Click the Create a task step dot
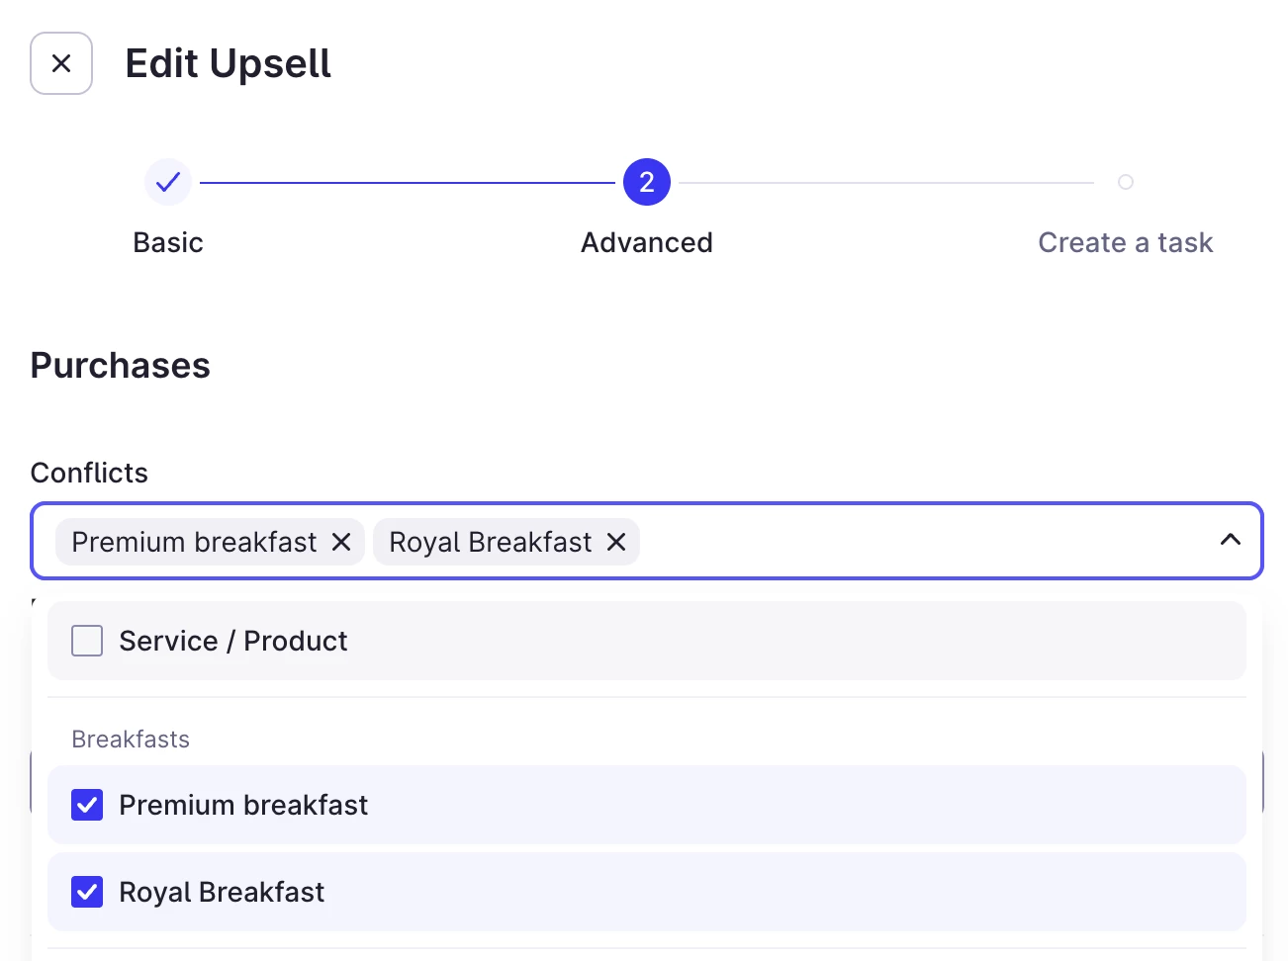 click(x=1125, y=182)
